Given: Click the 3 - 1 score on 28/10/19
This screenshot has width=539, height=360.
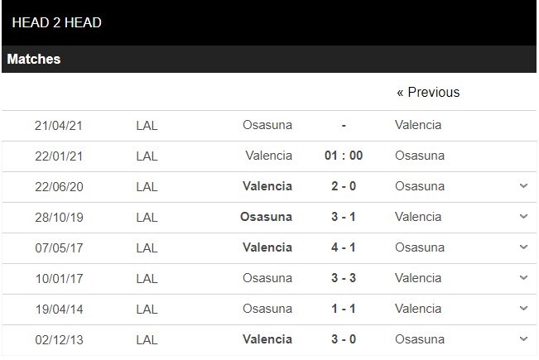Looking at the screenshot, I should 344,217.
